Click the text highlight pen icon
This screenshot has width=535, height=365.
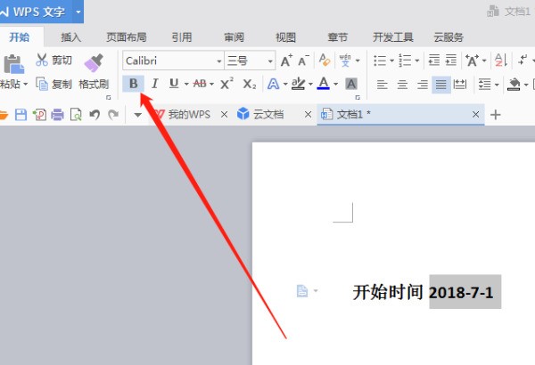[299, 83]
